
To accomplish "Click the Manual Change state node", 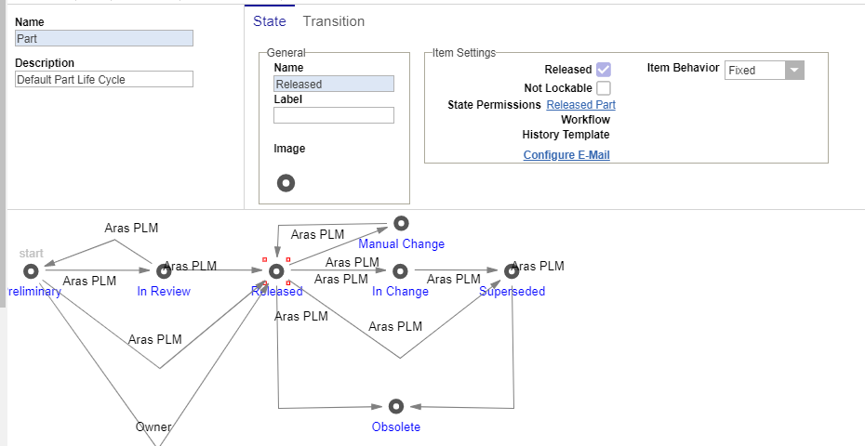I will pyautogui.click(x=401, y=223).
